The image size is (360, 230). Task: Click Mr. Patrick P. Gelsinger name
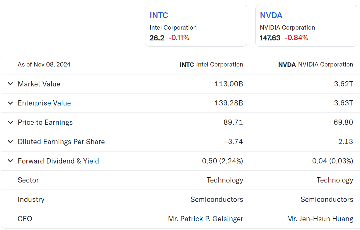click(x=206, y=219)
